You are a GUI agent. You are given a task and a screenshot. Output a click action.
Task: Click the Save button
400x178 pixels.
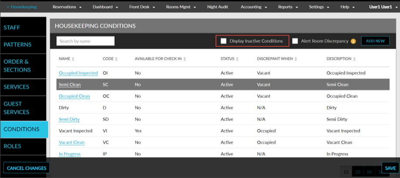[390, 168]
